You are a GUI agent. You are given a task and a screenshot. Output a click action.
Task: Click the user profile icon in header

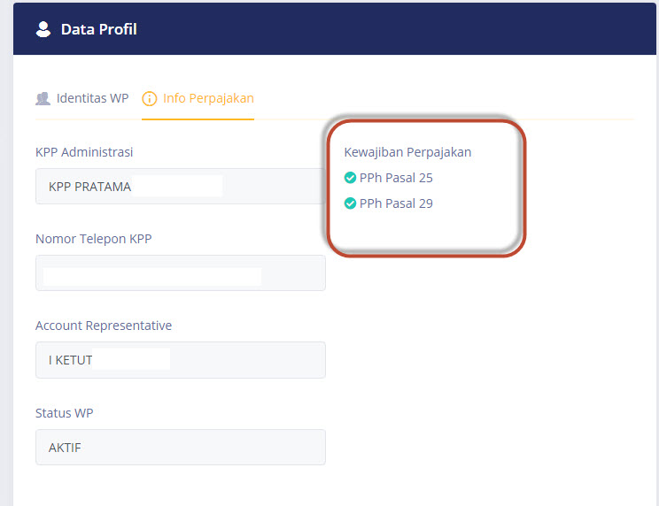(43, 29)
